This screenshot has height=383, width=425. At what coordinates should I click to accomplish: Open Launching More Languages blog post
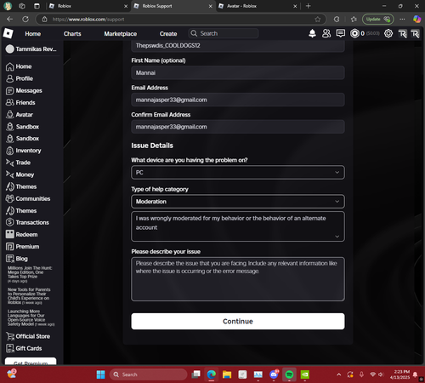31,317
